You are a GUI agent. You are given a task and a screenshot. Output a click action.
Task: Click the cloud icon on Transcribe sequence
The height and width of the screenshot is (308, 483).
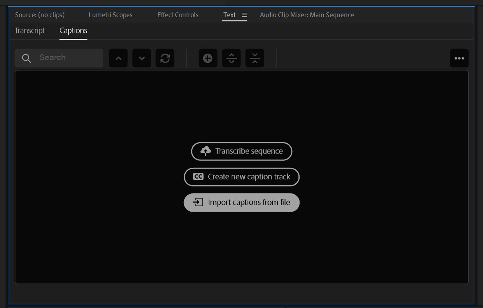point(205,151)
